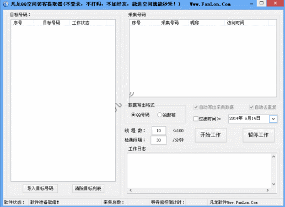This screenshot has height=207, width=285.
Task: Click the 采集号码 column header
Action: (170, 23)
